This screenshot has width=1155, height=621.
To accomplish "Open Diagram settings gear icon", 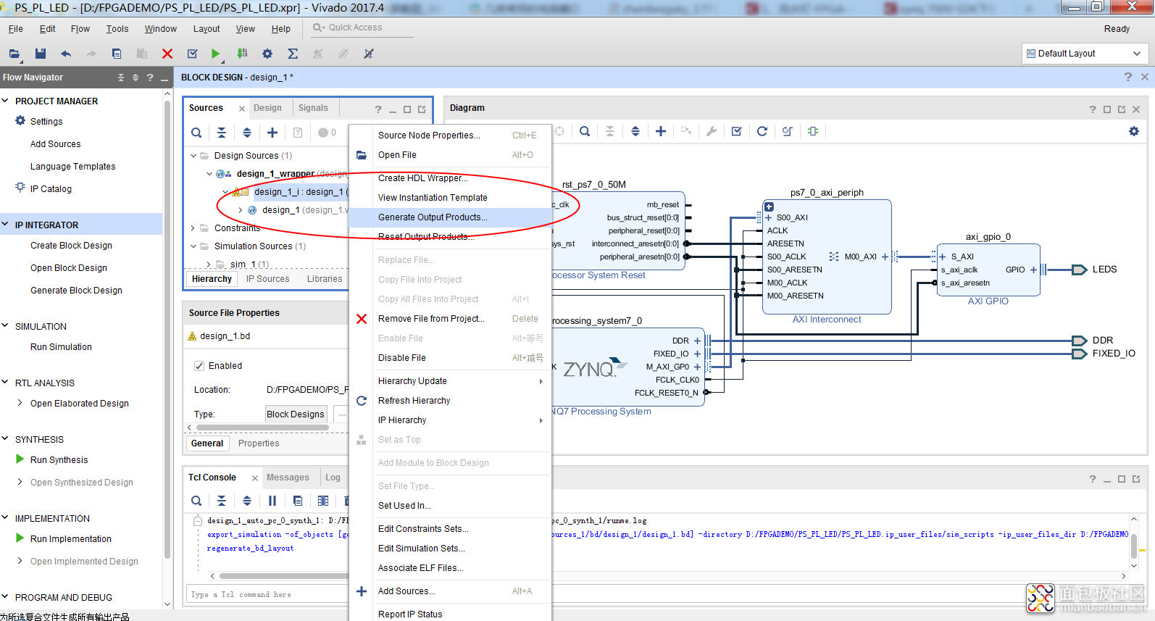I will [1134, 131].
